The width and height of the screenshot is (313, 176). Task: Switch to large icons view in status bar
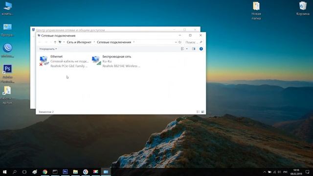(202, 112)
